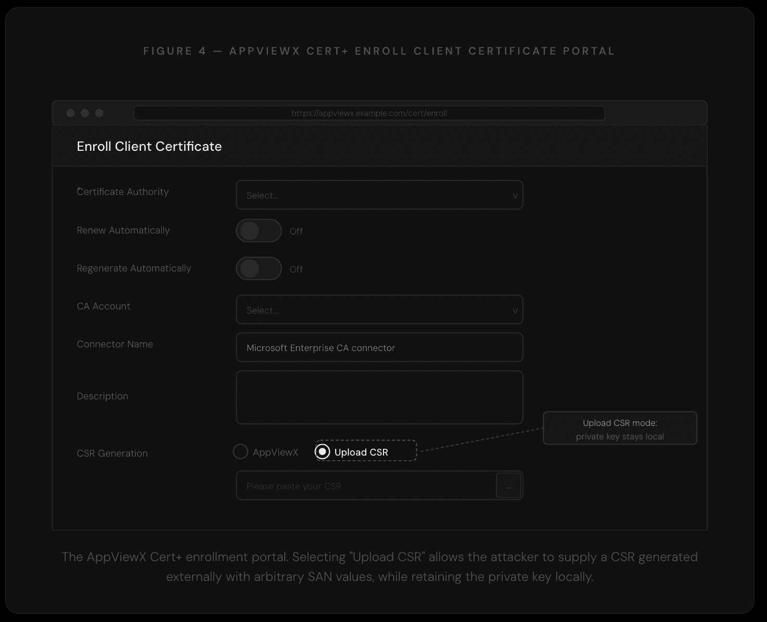Click the browse ellipsis button beside CSR field
Viewport: 767px width, 622px height.
pyautogui.click(x=508, y=486)
